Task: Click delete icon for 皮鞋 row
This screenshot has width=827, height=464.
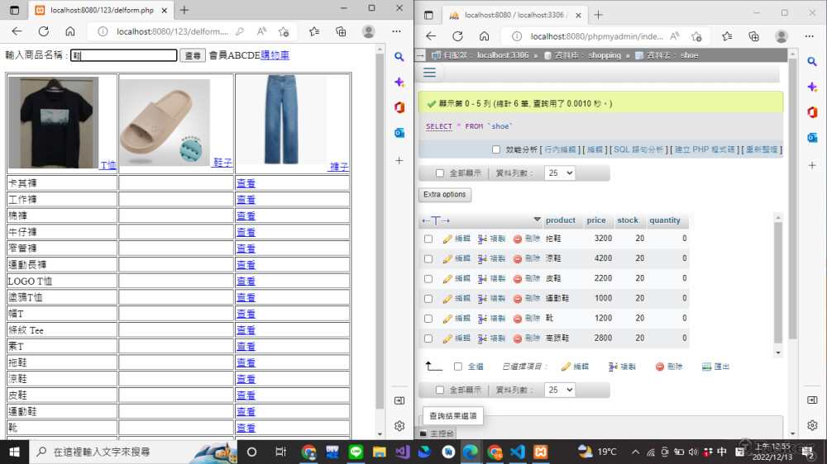Action: click(518, 279)
